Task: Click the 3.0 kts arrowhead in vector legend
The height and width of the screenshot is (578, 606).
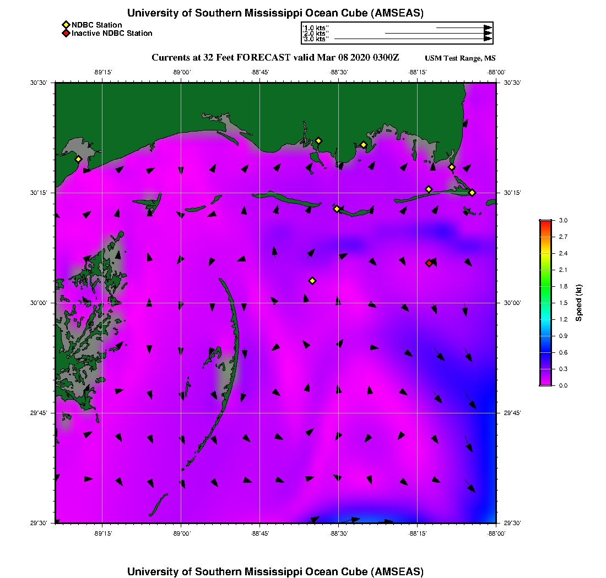Action: (x=488, y=39)
